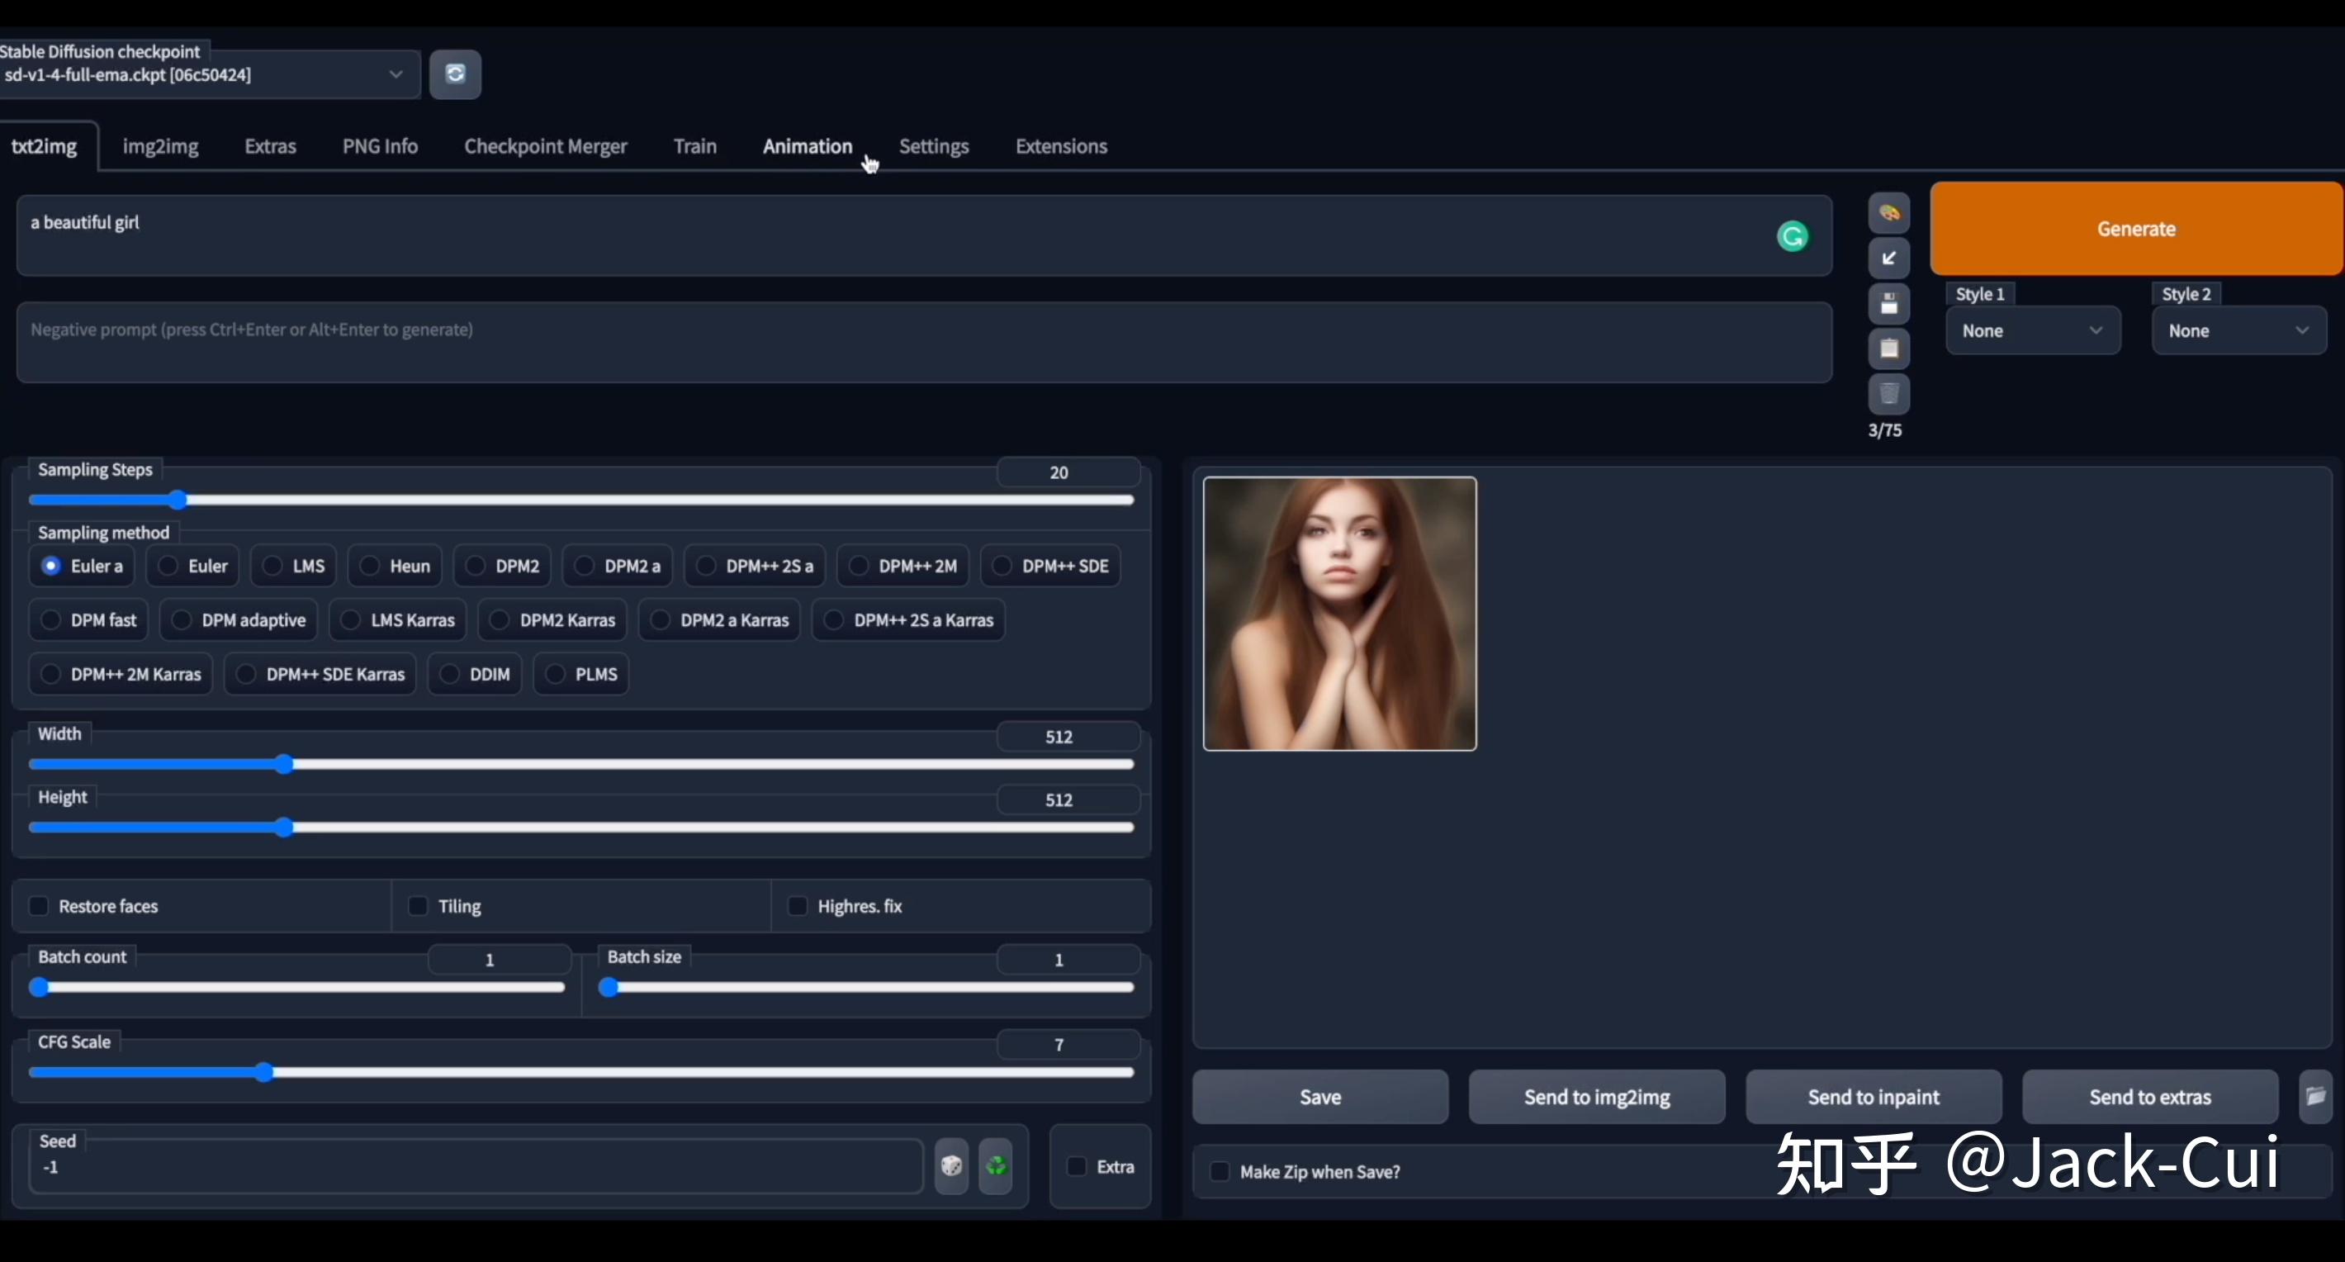Open the Stable Diffusion checkpoint dropdown
2345x1262 pixels.
210,74
